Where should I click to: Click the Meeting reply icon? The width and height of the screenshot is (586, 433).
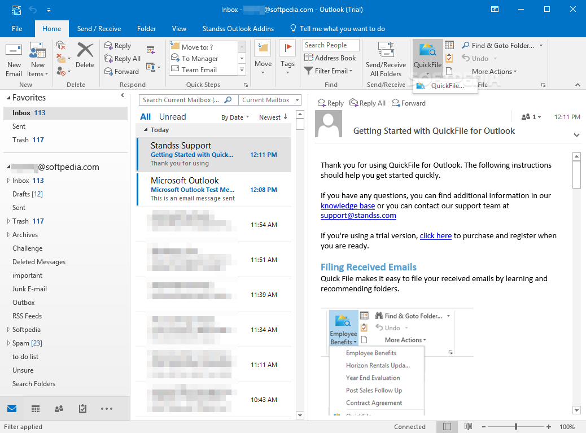coord(151,50)
